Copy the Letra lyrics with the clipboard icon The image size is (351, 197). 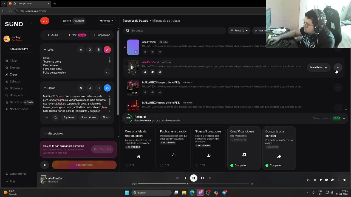click(x=90, y=50)
